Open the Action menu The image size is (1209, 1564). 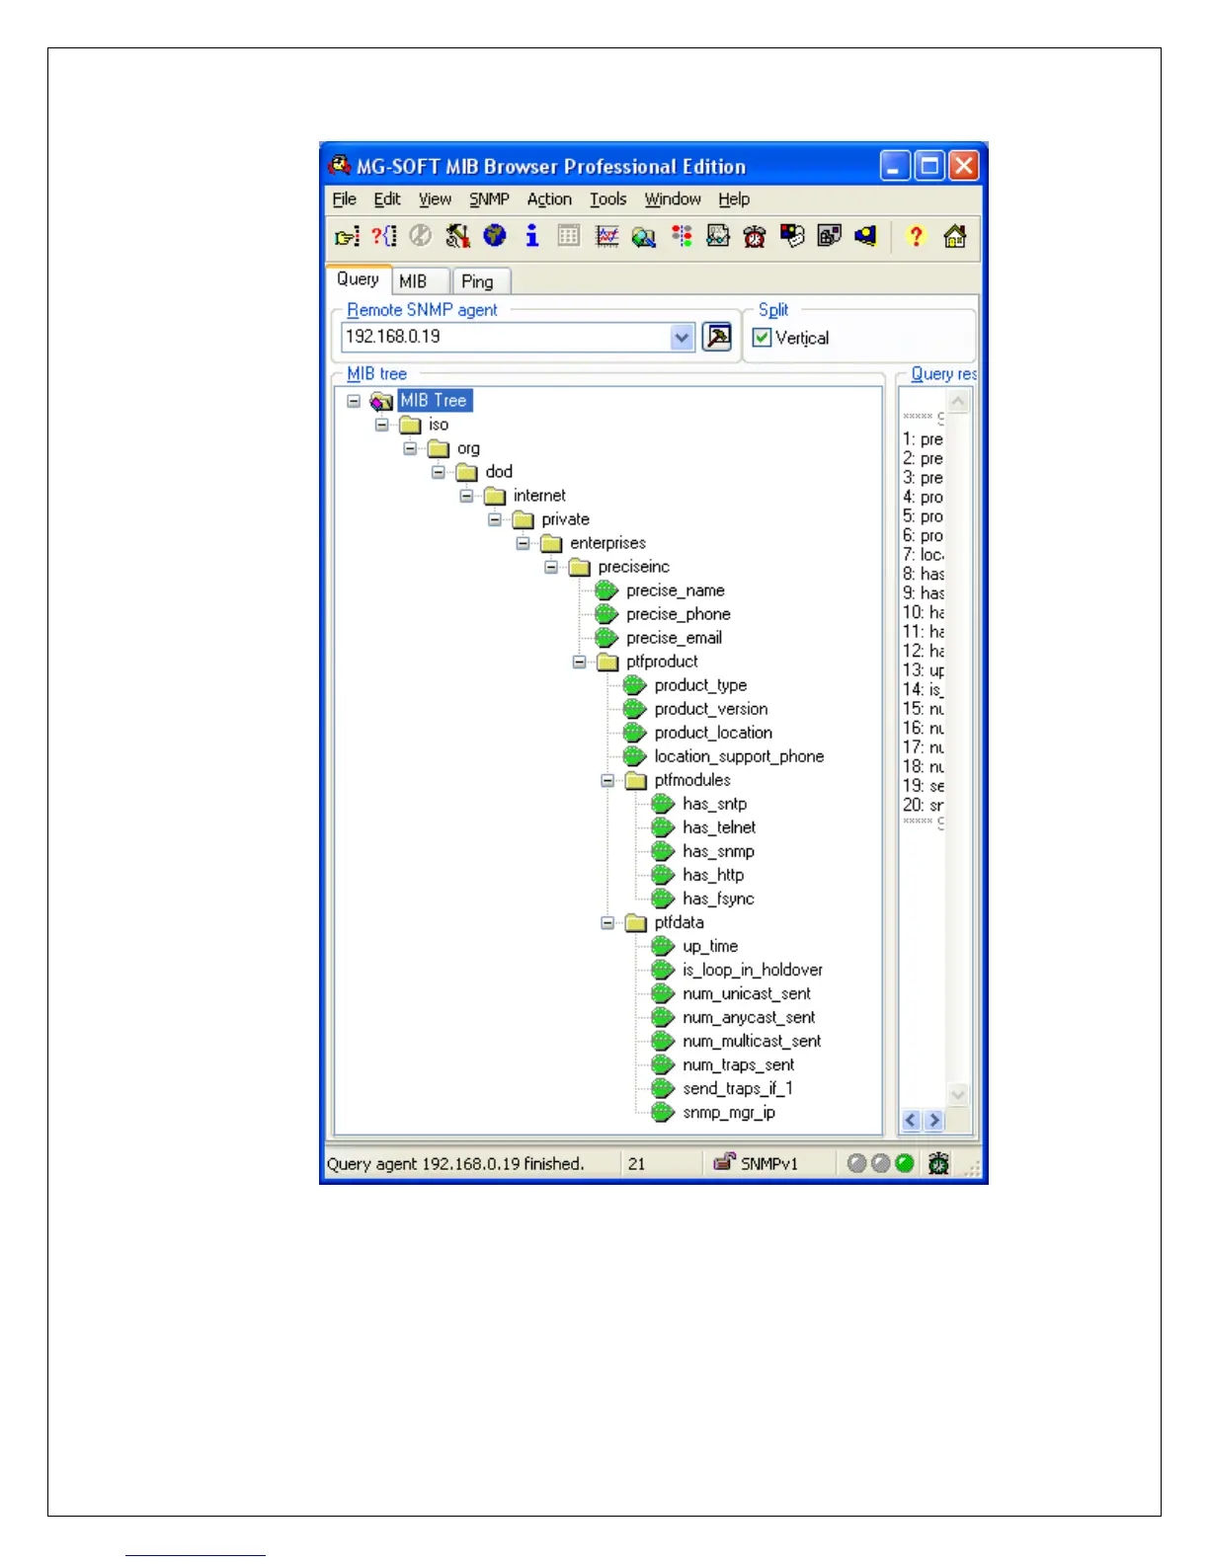pos(549,199)
